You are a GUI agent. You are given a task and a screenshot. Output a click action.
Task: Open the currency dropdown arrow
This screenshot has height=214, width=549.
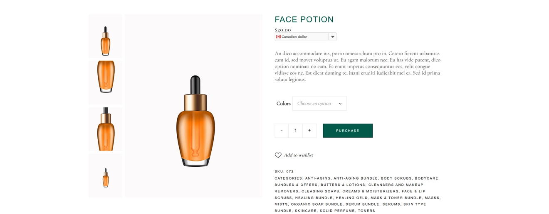pos(332,37)
